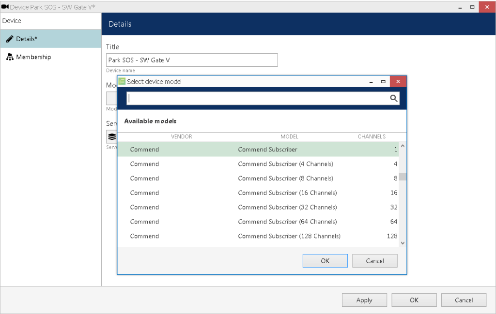Cancel the Select device model dialog

(x=374, y=261)
